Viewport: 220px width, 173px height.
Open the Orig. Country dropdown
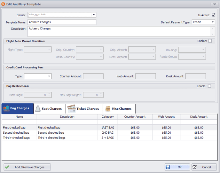click(x=101, y=49)
